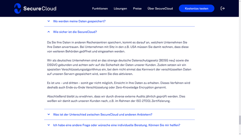Open question about individuelle Beratung
Viewport: 241px width, 135px height.
(117, 125)
